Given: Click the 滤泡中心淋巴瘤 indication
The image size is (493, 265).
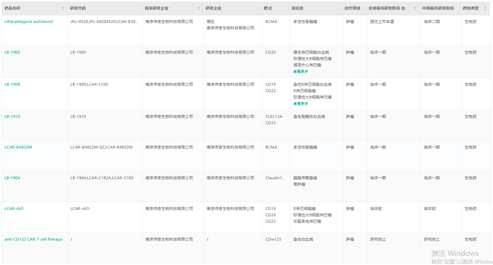Looking at the screenshot, I should (307, 65).
